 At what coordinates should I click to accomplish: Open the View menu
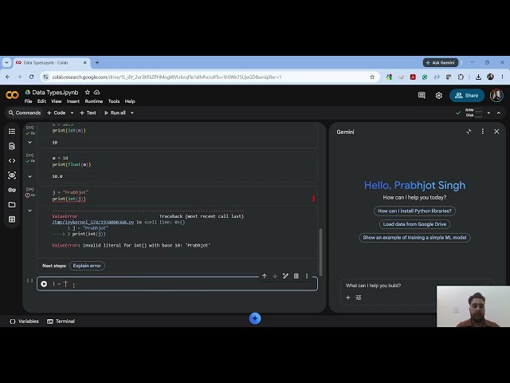click(x=57, y=101)
